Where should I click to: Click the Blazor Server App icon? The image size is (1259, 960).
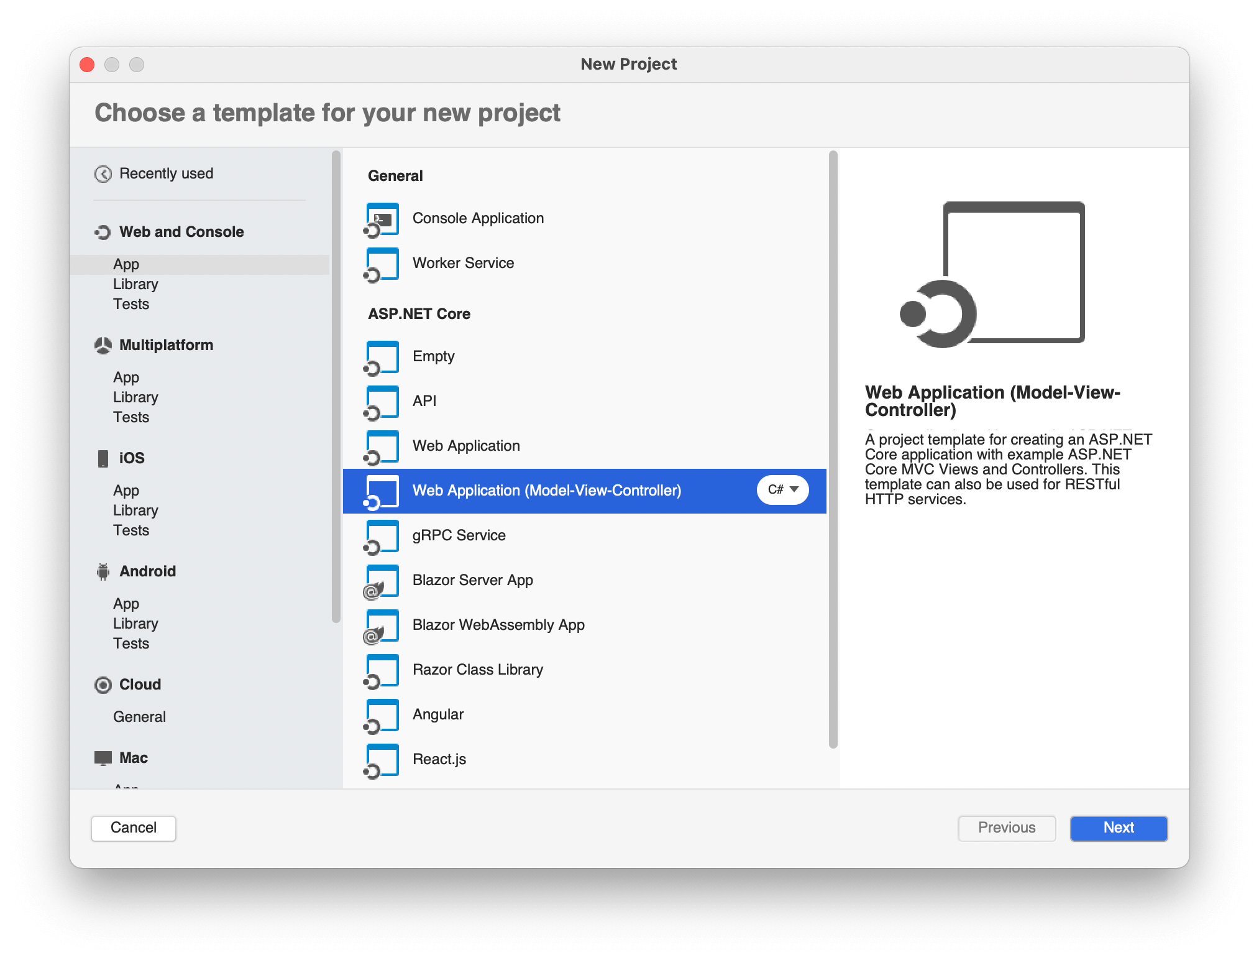(x=381, y=582)
